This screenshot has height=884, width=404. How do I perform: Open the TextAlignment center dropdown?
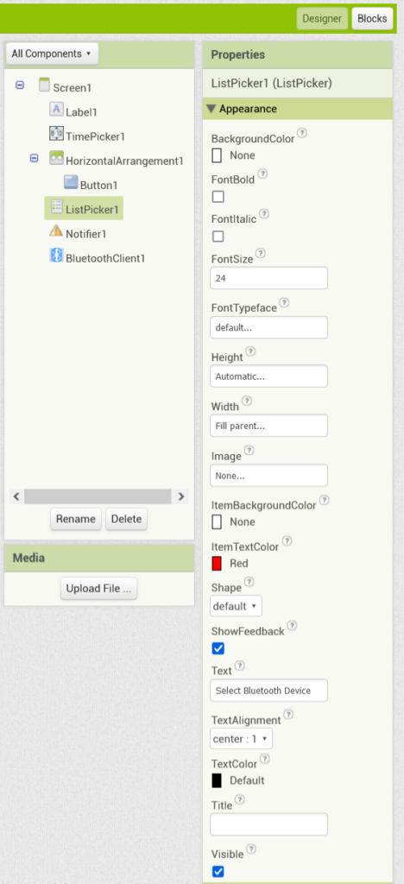241,739
